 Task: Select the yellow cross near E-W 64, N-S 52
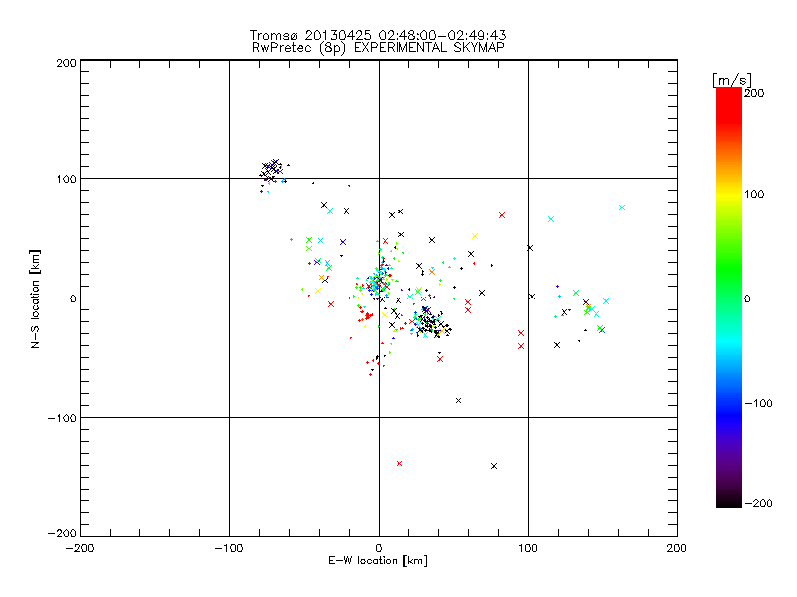(x=475, y=236)
